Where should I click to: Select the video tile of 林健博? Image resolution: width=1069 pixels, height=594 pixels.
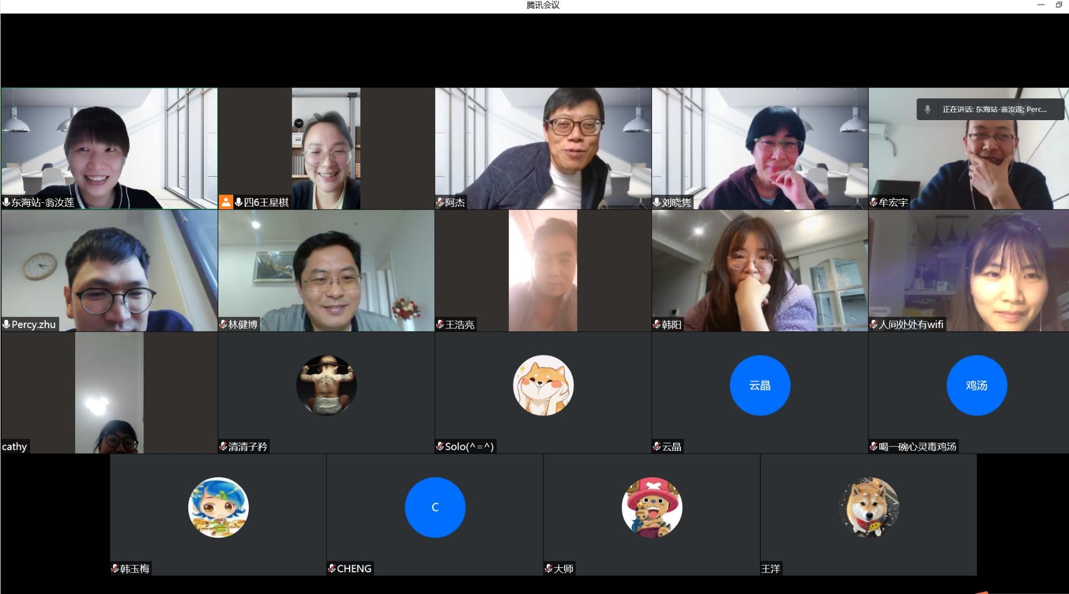click(x=326, y=270)
